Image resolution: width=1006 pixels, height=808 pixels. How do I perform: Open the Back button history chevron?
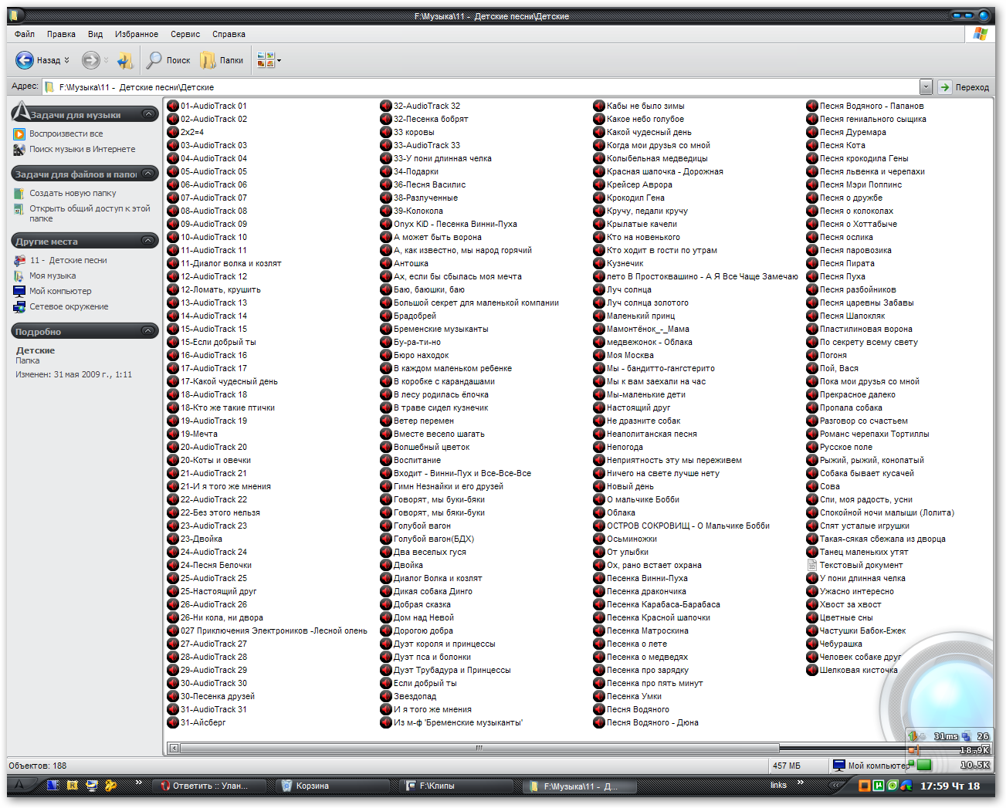(x=66, y=59)
